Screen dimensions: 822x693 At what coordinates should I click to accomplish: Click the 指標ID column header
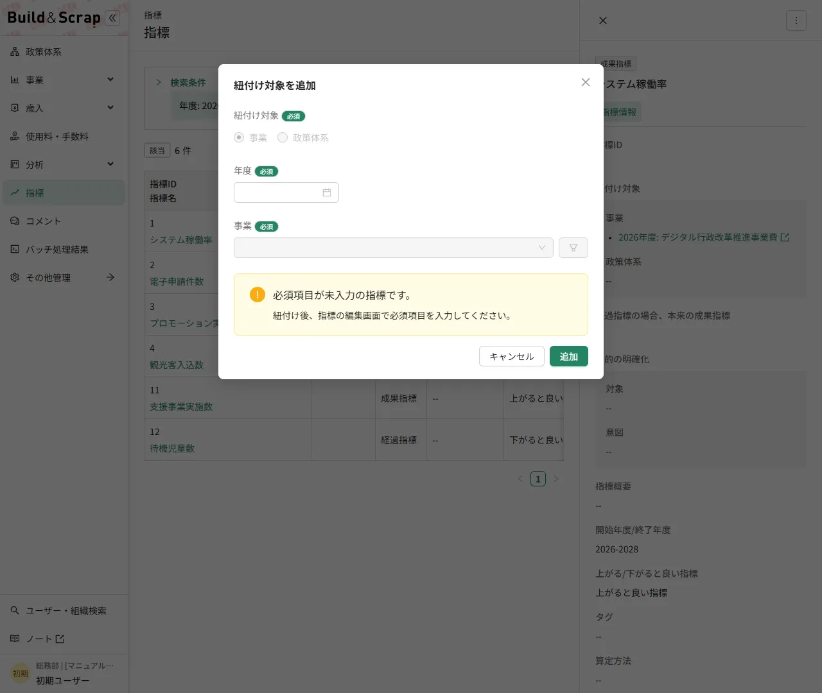[163, 184]
